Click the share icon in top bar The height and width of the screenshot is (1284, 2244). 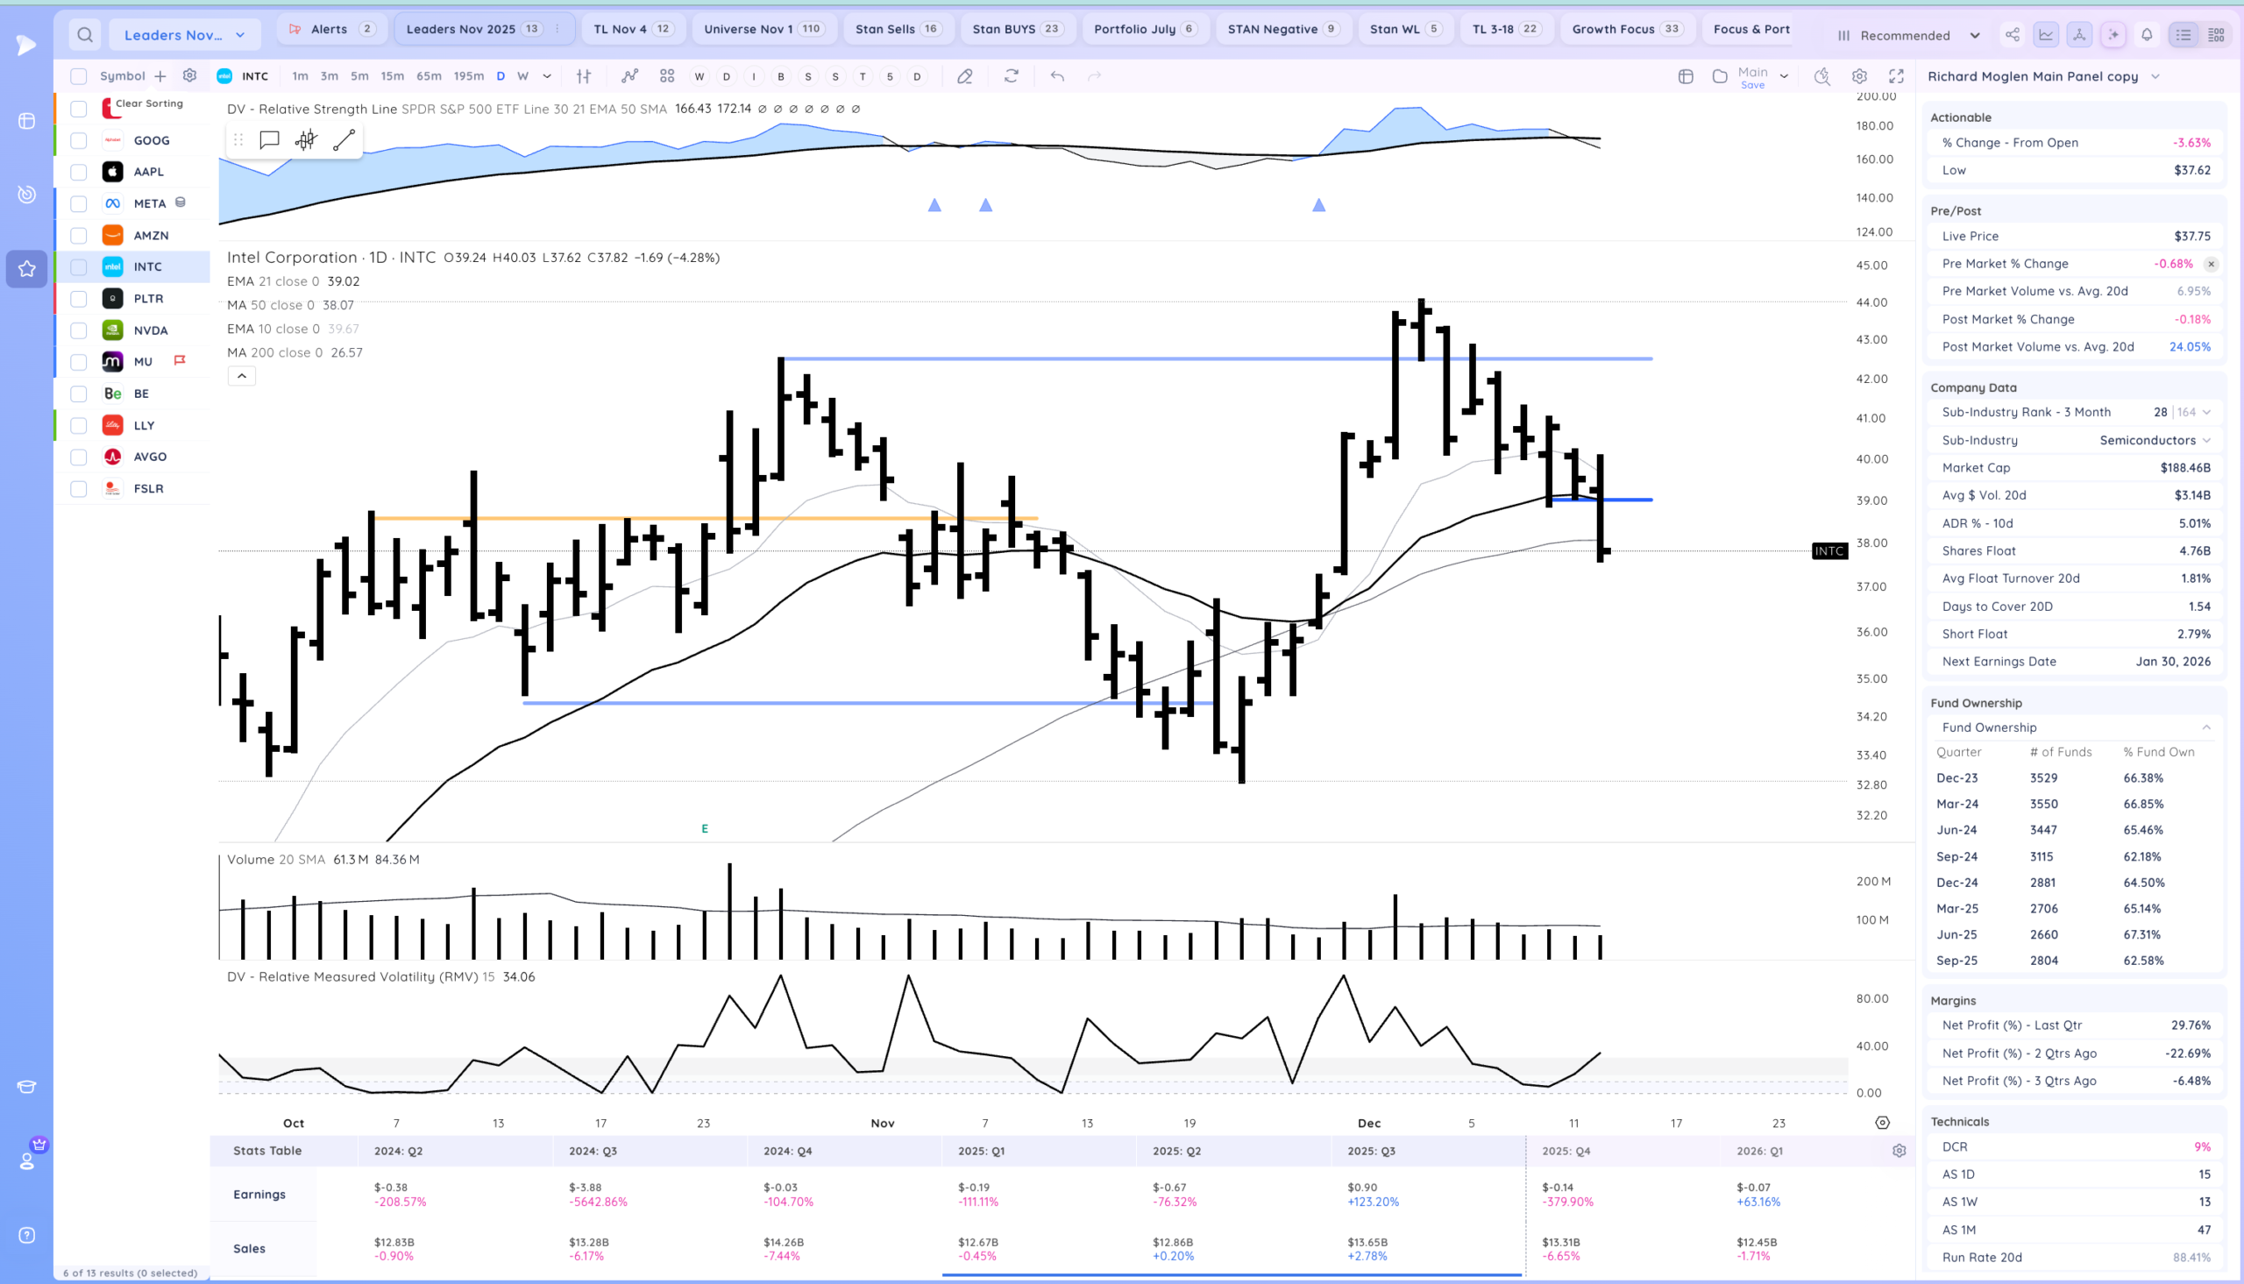pos(2012,35)
